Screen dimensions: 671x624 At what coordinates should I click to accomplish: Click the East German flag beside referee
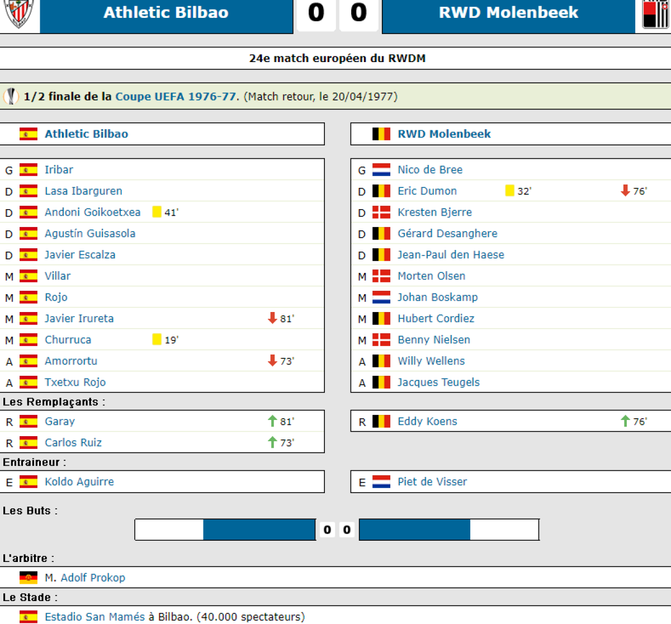coord(29,578)
